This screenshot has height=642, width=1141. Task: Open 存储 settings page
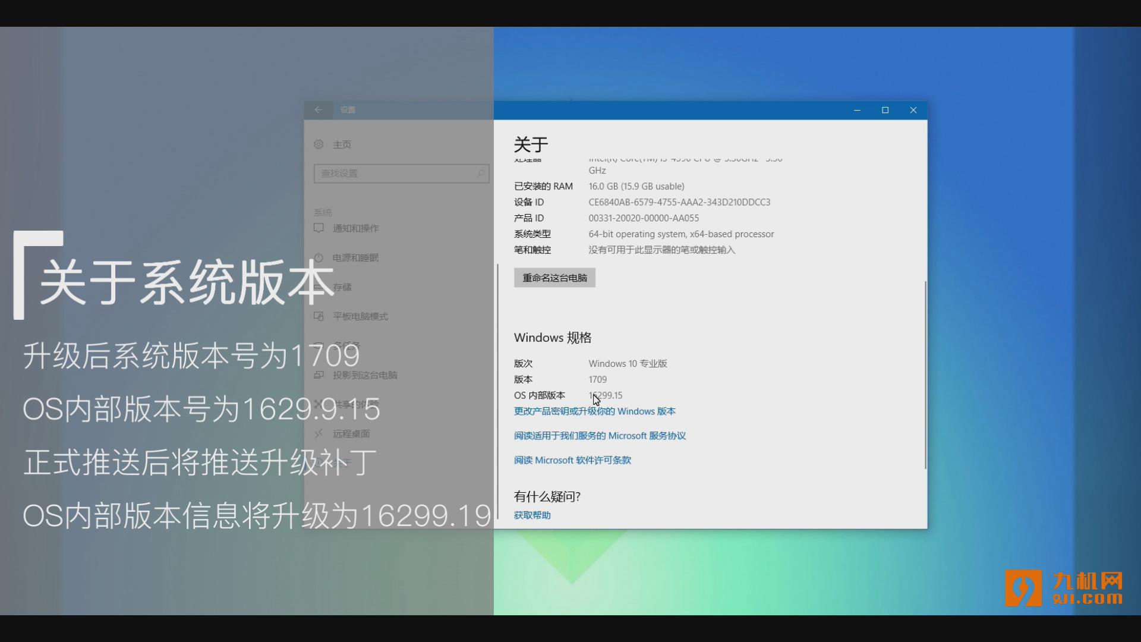342,287
